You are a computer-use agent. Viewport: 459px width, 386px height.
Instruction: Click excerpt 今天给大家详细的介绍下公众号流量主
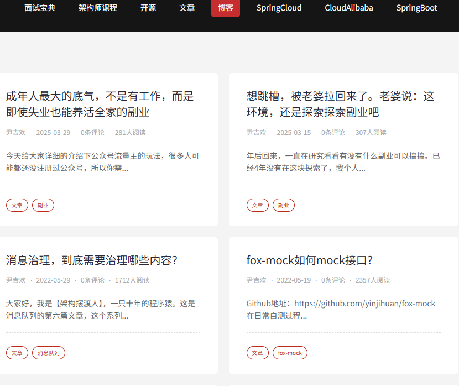point(102,162)
